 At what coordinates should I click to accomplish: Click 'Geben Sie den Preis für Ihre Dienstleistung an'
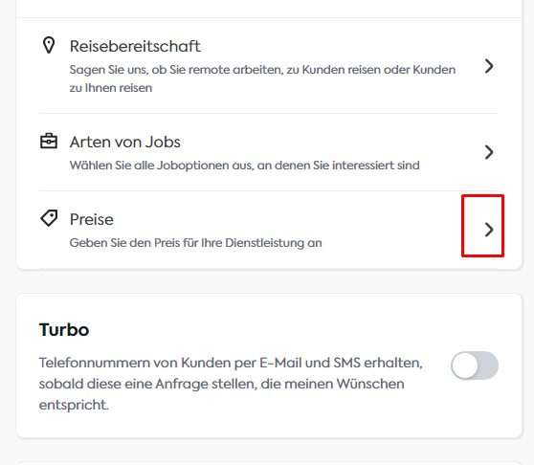(x=196, y=243)
